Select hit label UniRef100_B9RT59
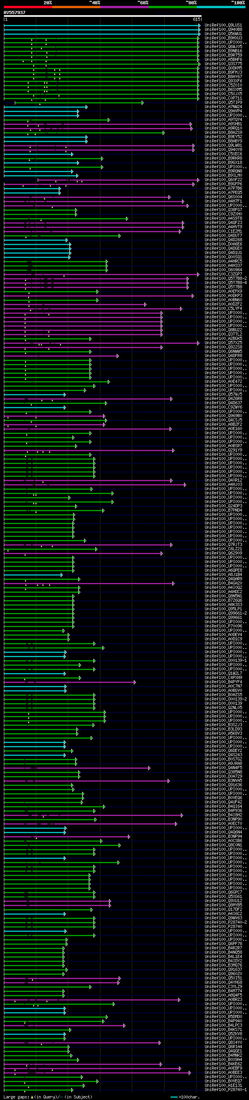The width and height of the screenshot is (249, 1100). coord(223,55)
